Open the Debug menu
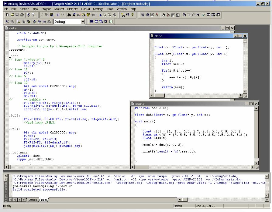 point(85,9)
